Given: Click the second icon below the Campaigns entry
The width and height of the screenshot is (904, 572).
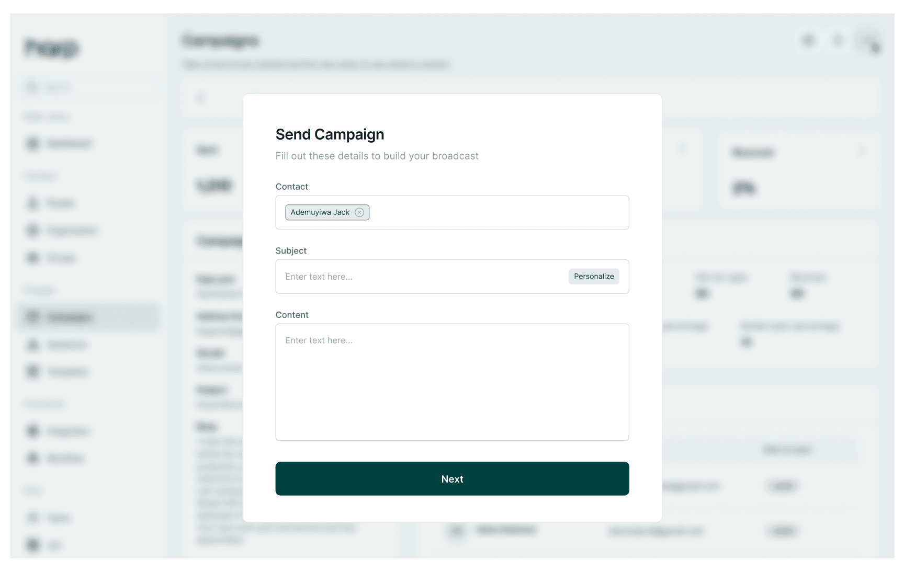Looking at the screenshot, I should pyautogui.click(x=32, y=372).
